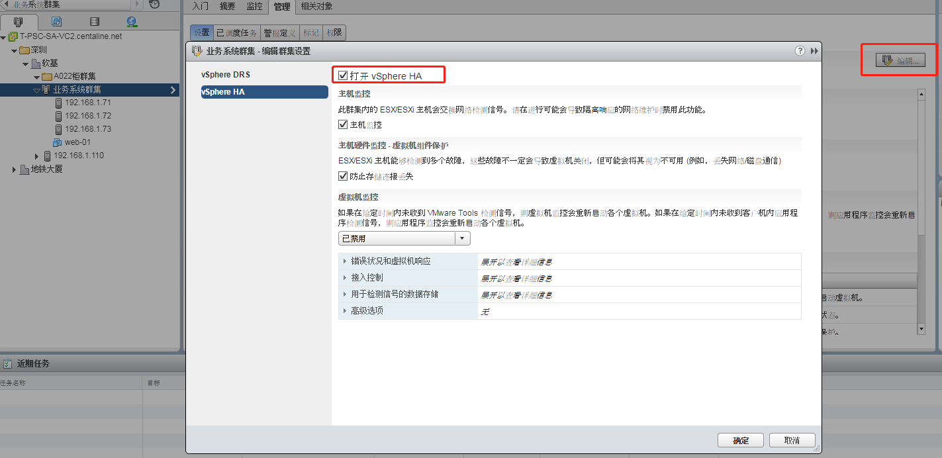The height and width of the screenshot is (458, 942).
Task: Toggle the 打开 vSphere HA checkbox
Action: [x=343, y=75]
